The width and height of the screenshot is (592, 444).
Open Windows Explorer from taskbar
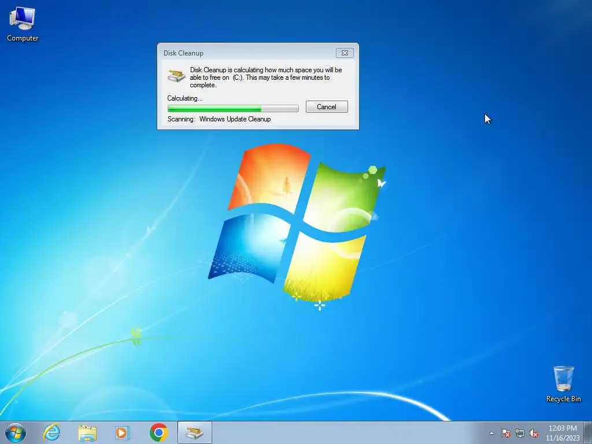pos(87,432)
